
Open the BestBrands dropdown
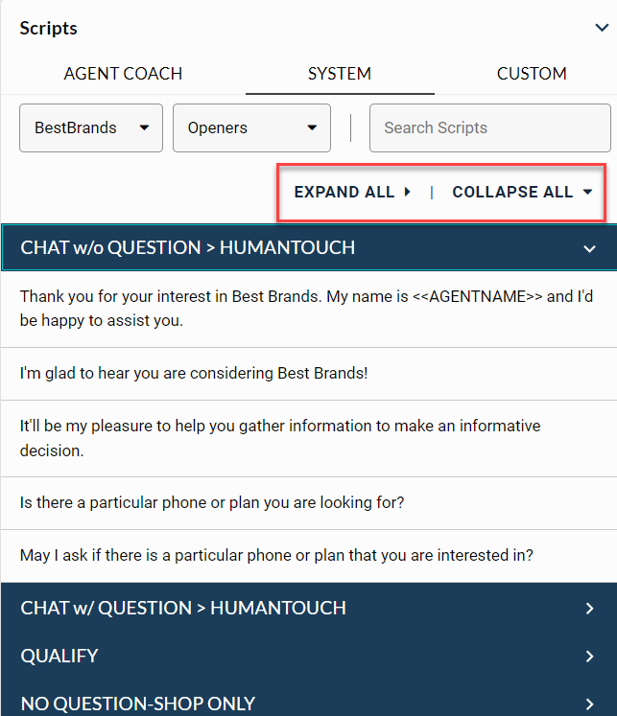point(91,127)
